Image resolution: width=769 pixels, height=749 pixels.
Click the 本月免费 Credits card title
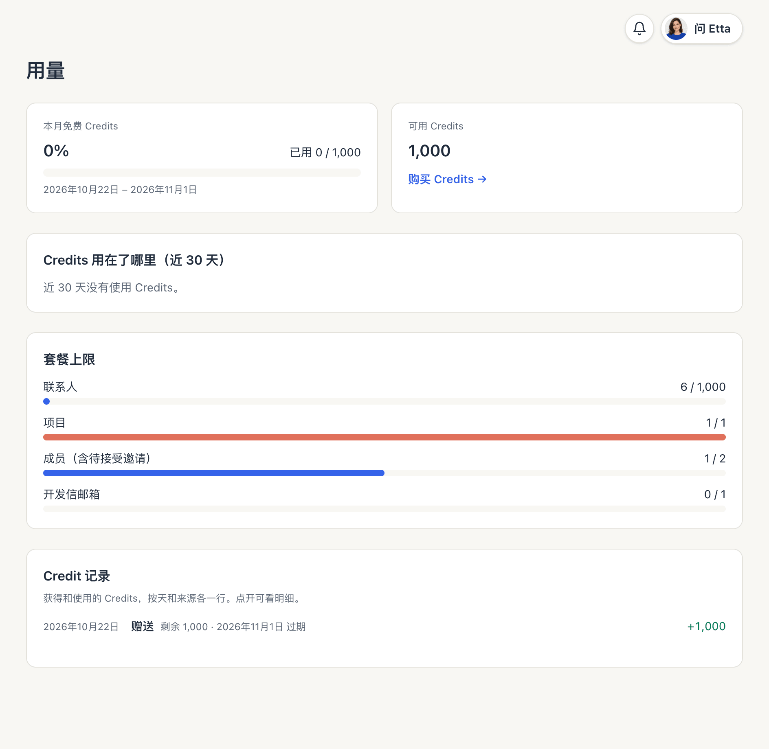[x=81, y=126]
